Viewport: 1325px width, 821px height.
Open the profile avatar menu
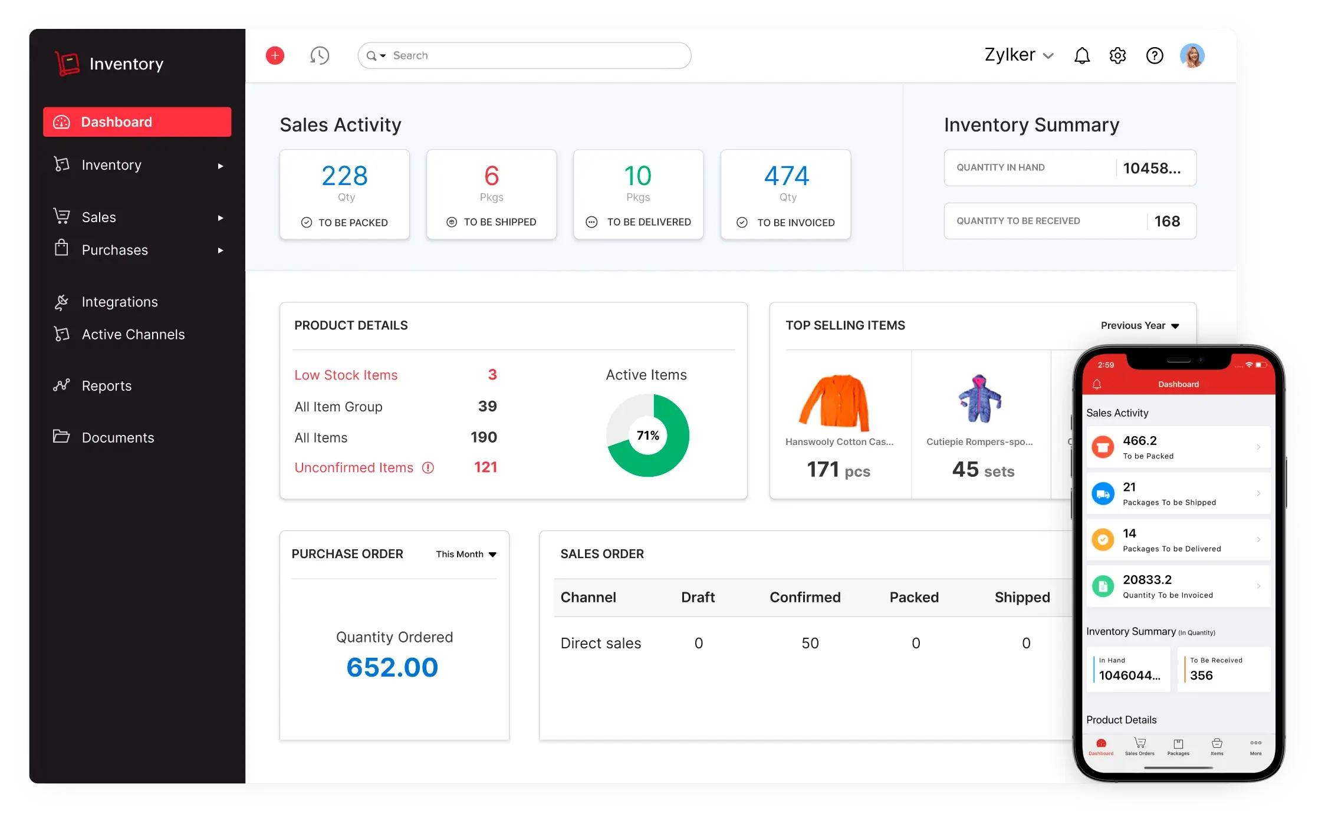point(1192,55)
